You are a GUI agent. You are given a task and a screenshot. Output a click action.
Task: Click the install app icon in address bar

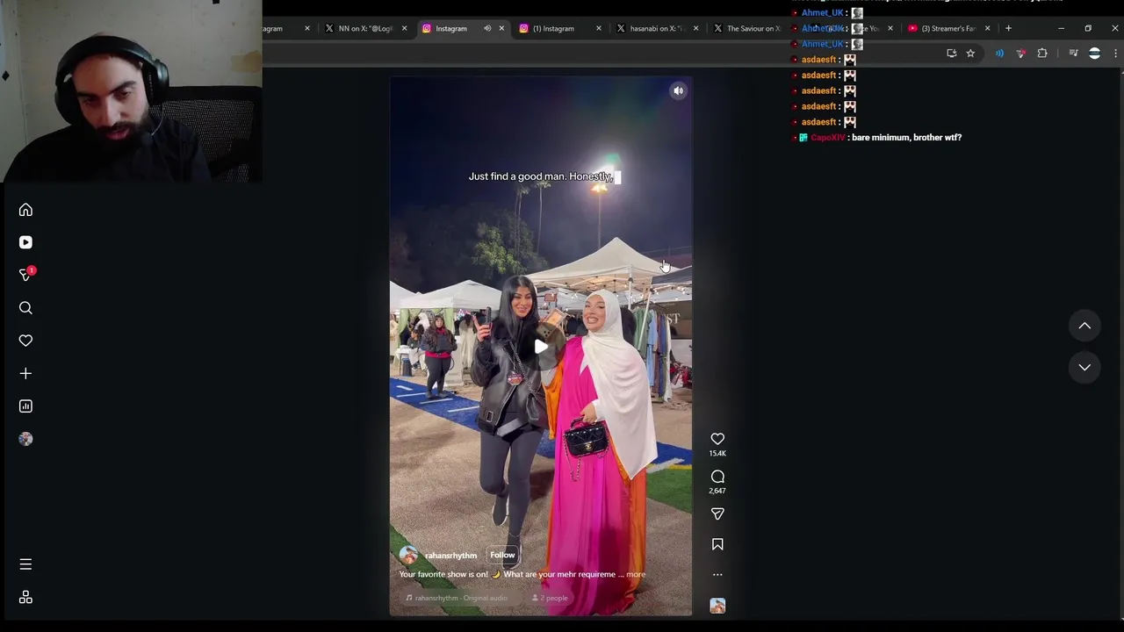tap(952, 54)
